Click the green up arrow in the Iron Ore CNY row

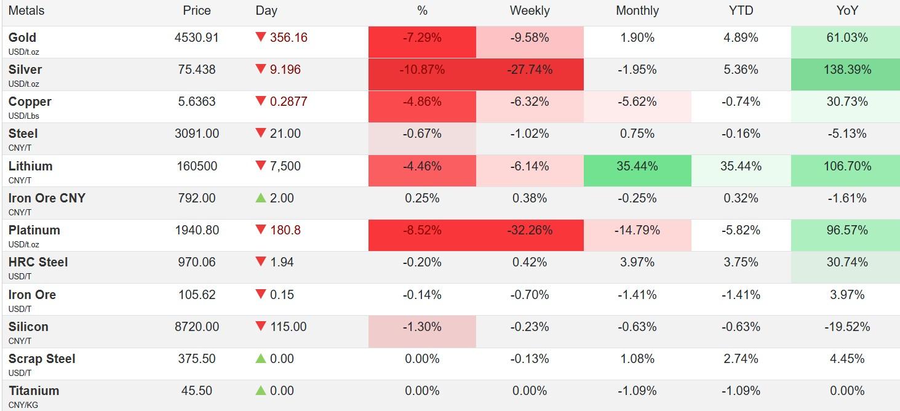click(x=260, y=198)
